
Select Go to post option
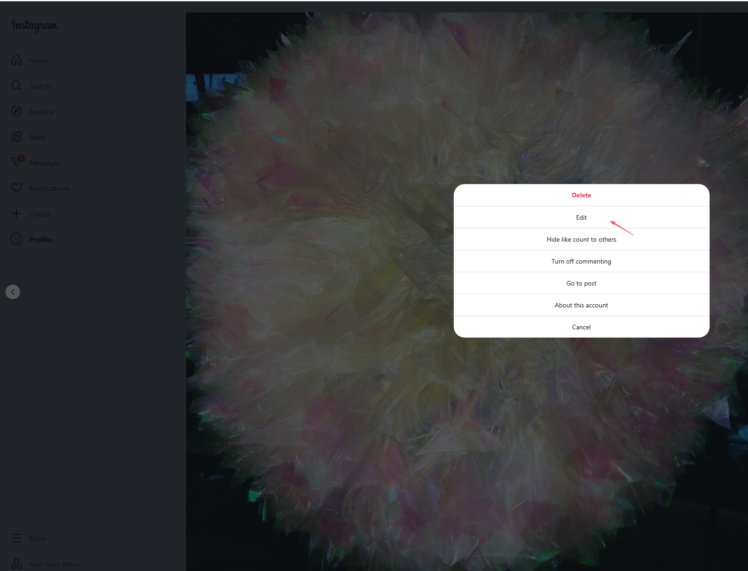(581, 283)
